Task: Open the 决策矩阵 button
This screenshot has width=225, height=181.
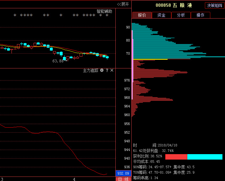Action: click(x=214, y=5)
